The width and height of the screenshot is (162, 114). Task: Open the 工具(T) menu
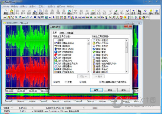click(x=42, y=6)
